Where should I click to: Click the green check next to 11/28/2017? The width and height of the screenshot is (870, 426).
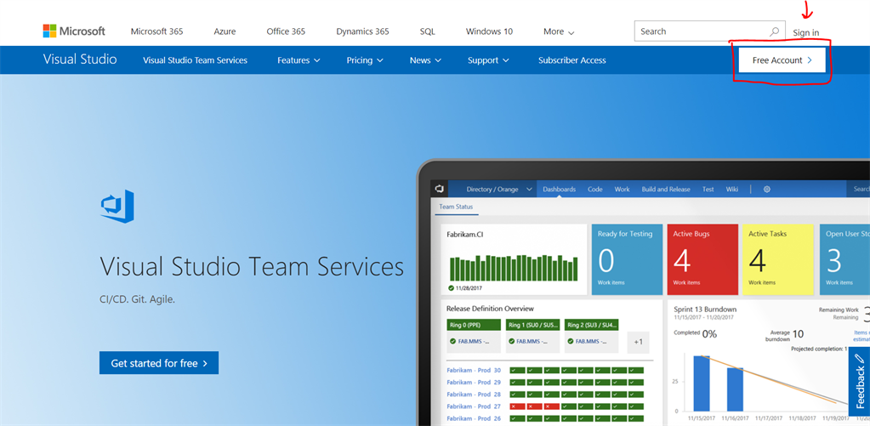pyautogui.click(x=451, y=288)
